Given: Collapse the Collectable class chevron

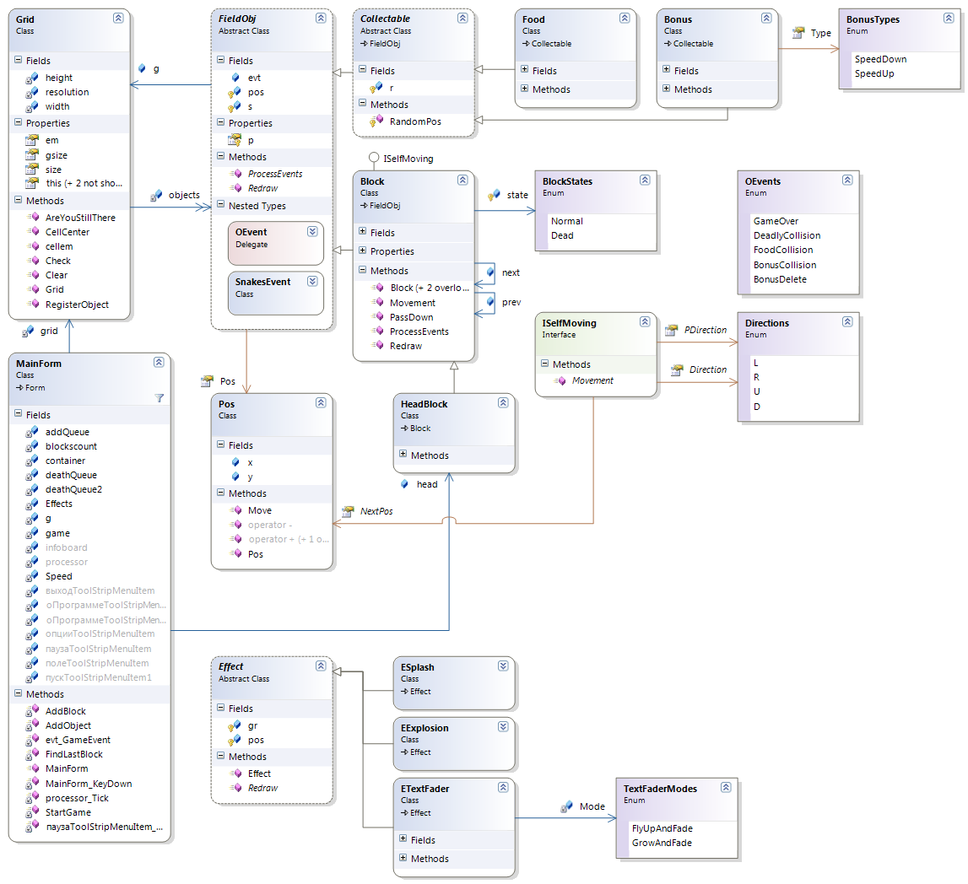Looking at the screenshot, I should coord(462,19).
